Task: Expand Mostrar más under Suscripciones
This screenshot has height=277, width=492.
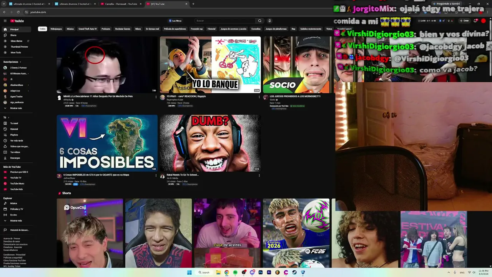Action: tap(17, 108)
